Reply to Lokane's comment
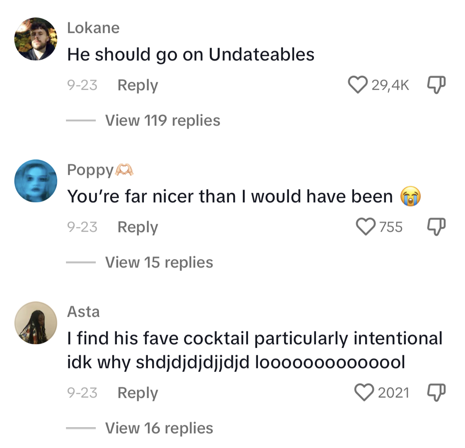The width and height of the screenshot is (465, 448). click(138, 85)
